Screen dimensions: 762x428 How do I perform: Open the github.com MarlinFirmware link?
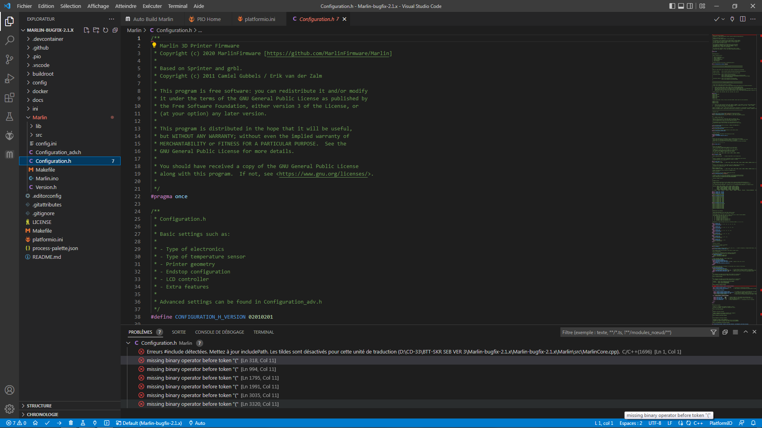328,53
